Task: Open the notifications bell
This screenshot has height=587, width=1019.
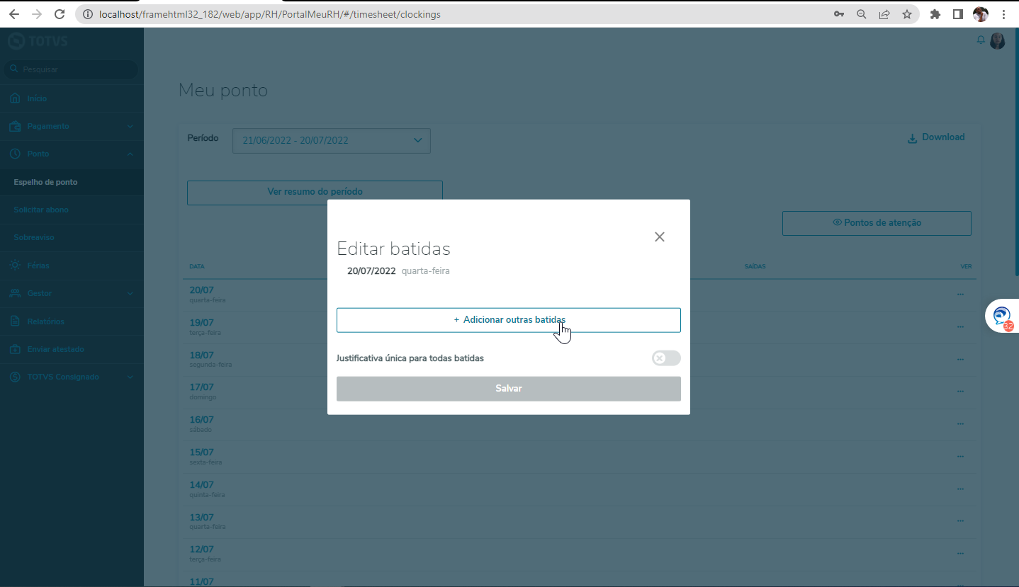Action: coord(981,40)
